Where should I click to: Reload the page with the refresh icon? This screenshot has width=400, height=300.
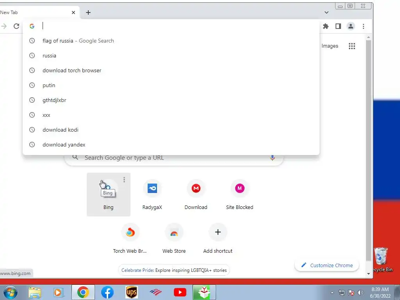16,26
